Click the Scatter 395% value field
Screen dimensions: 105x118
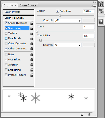(89, 11)
